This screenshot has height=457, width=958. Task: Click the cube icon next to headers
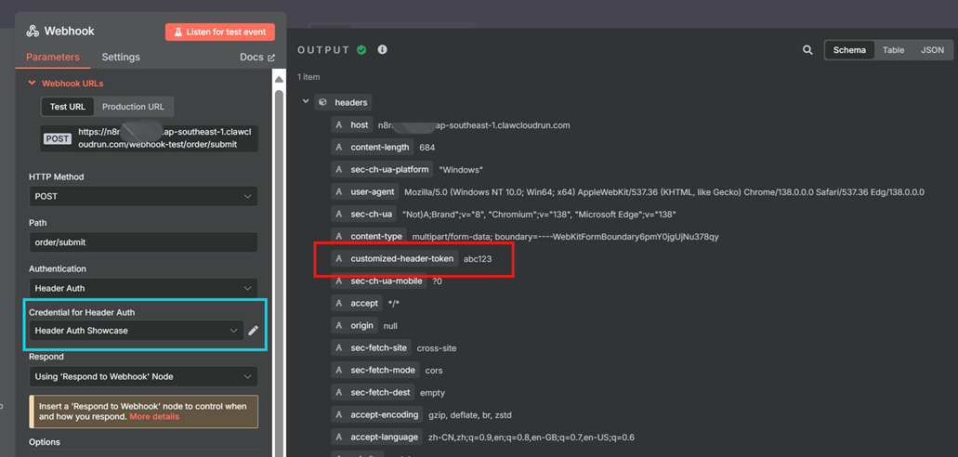point(322,102)
